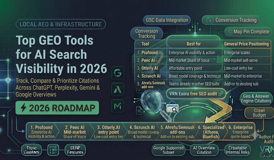Screen dimensions: 274x160
Task: Click VRN Exora free SEO audit button
Action: pyautogui.click(x=196, y=94)
